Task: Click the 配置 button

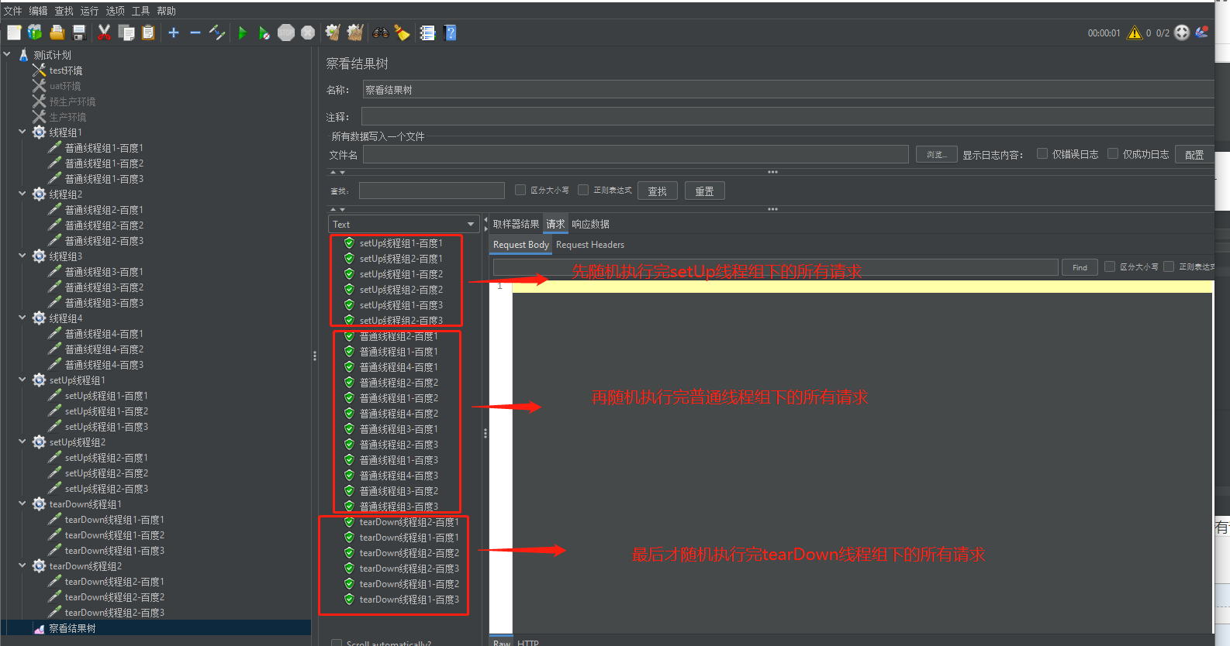Action: [x=1194, y=155]
